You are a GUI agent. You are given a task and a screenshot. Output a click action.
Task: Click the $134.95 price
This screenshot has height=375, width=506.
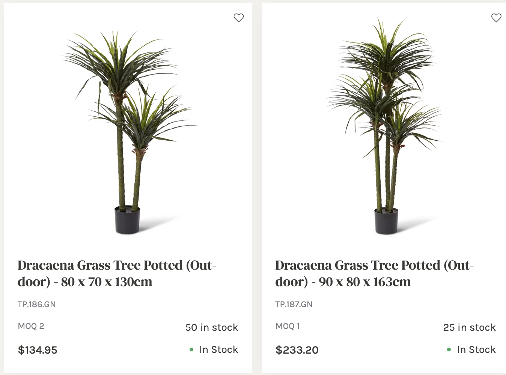38,350
